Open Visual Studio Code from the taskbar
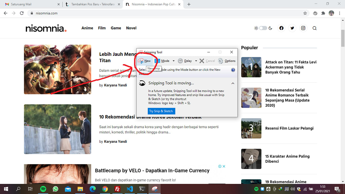Image resolution: width=345 pixels, height=194 pixels. pos(130,189)
